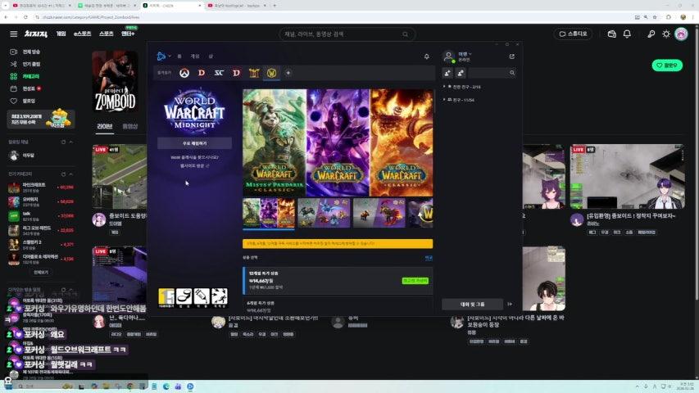Open the e스포츠 menu in Chzzk header
This screenshot has width=699, height=393.
coord(83,34)
